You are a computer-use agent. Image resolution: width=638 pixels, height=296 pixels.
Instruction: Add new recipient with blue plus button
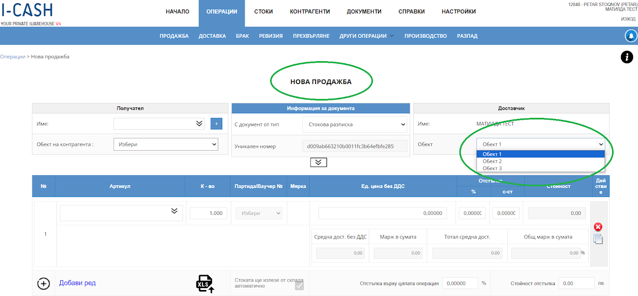[x=216, y=123]
